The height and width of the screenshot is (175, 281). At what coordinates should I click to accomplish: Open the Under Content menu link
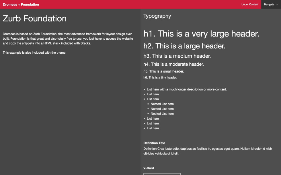coord(250,5)
